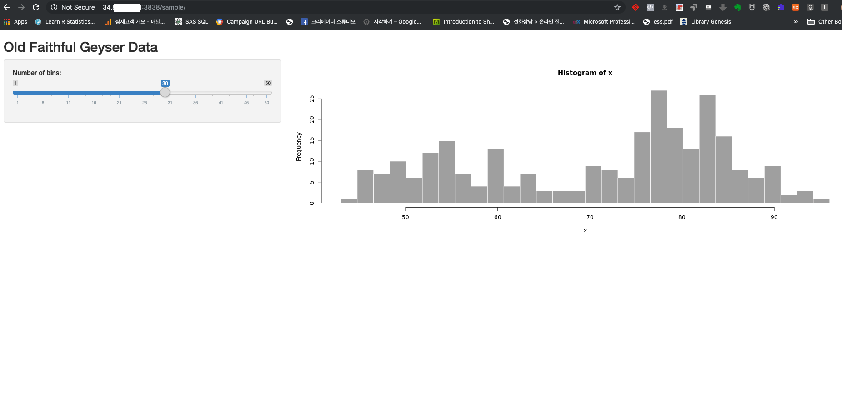Reload the Shiny app page
This screenshot has width=842, height=407.
(x=36, y=7)
